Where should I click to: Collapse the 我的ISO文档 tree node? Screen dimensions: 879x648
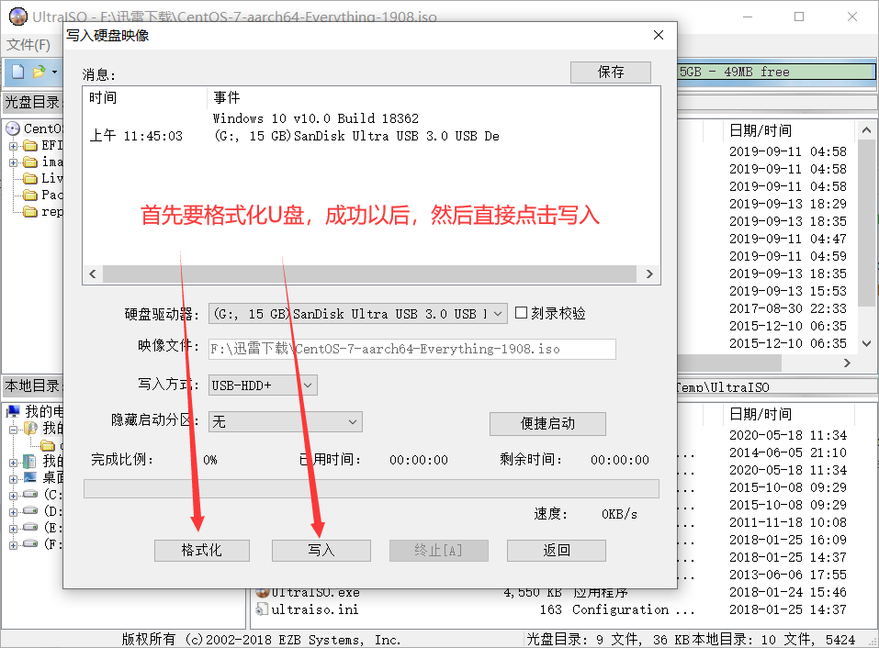14,430
